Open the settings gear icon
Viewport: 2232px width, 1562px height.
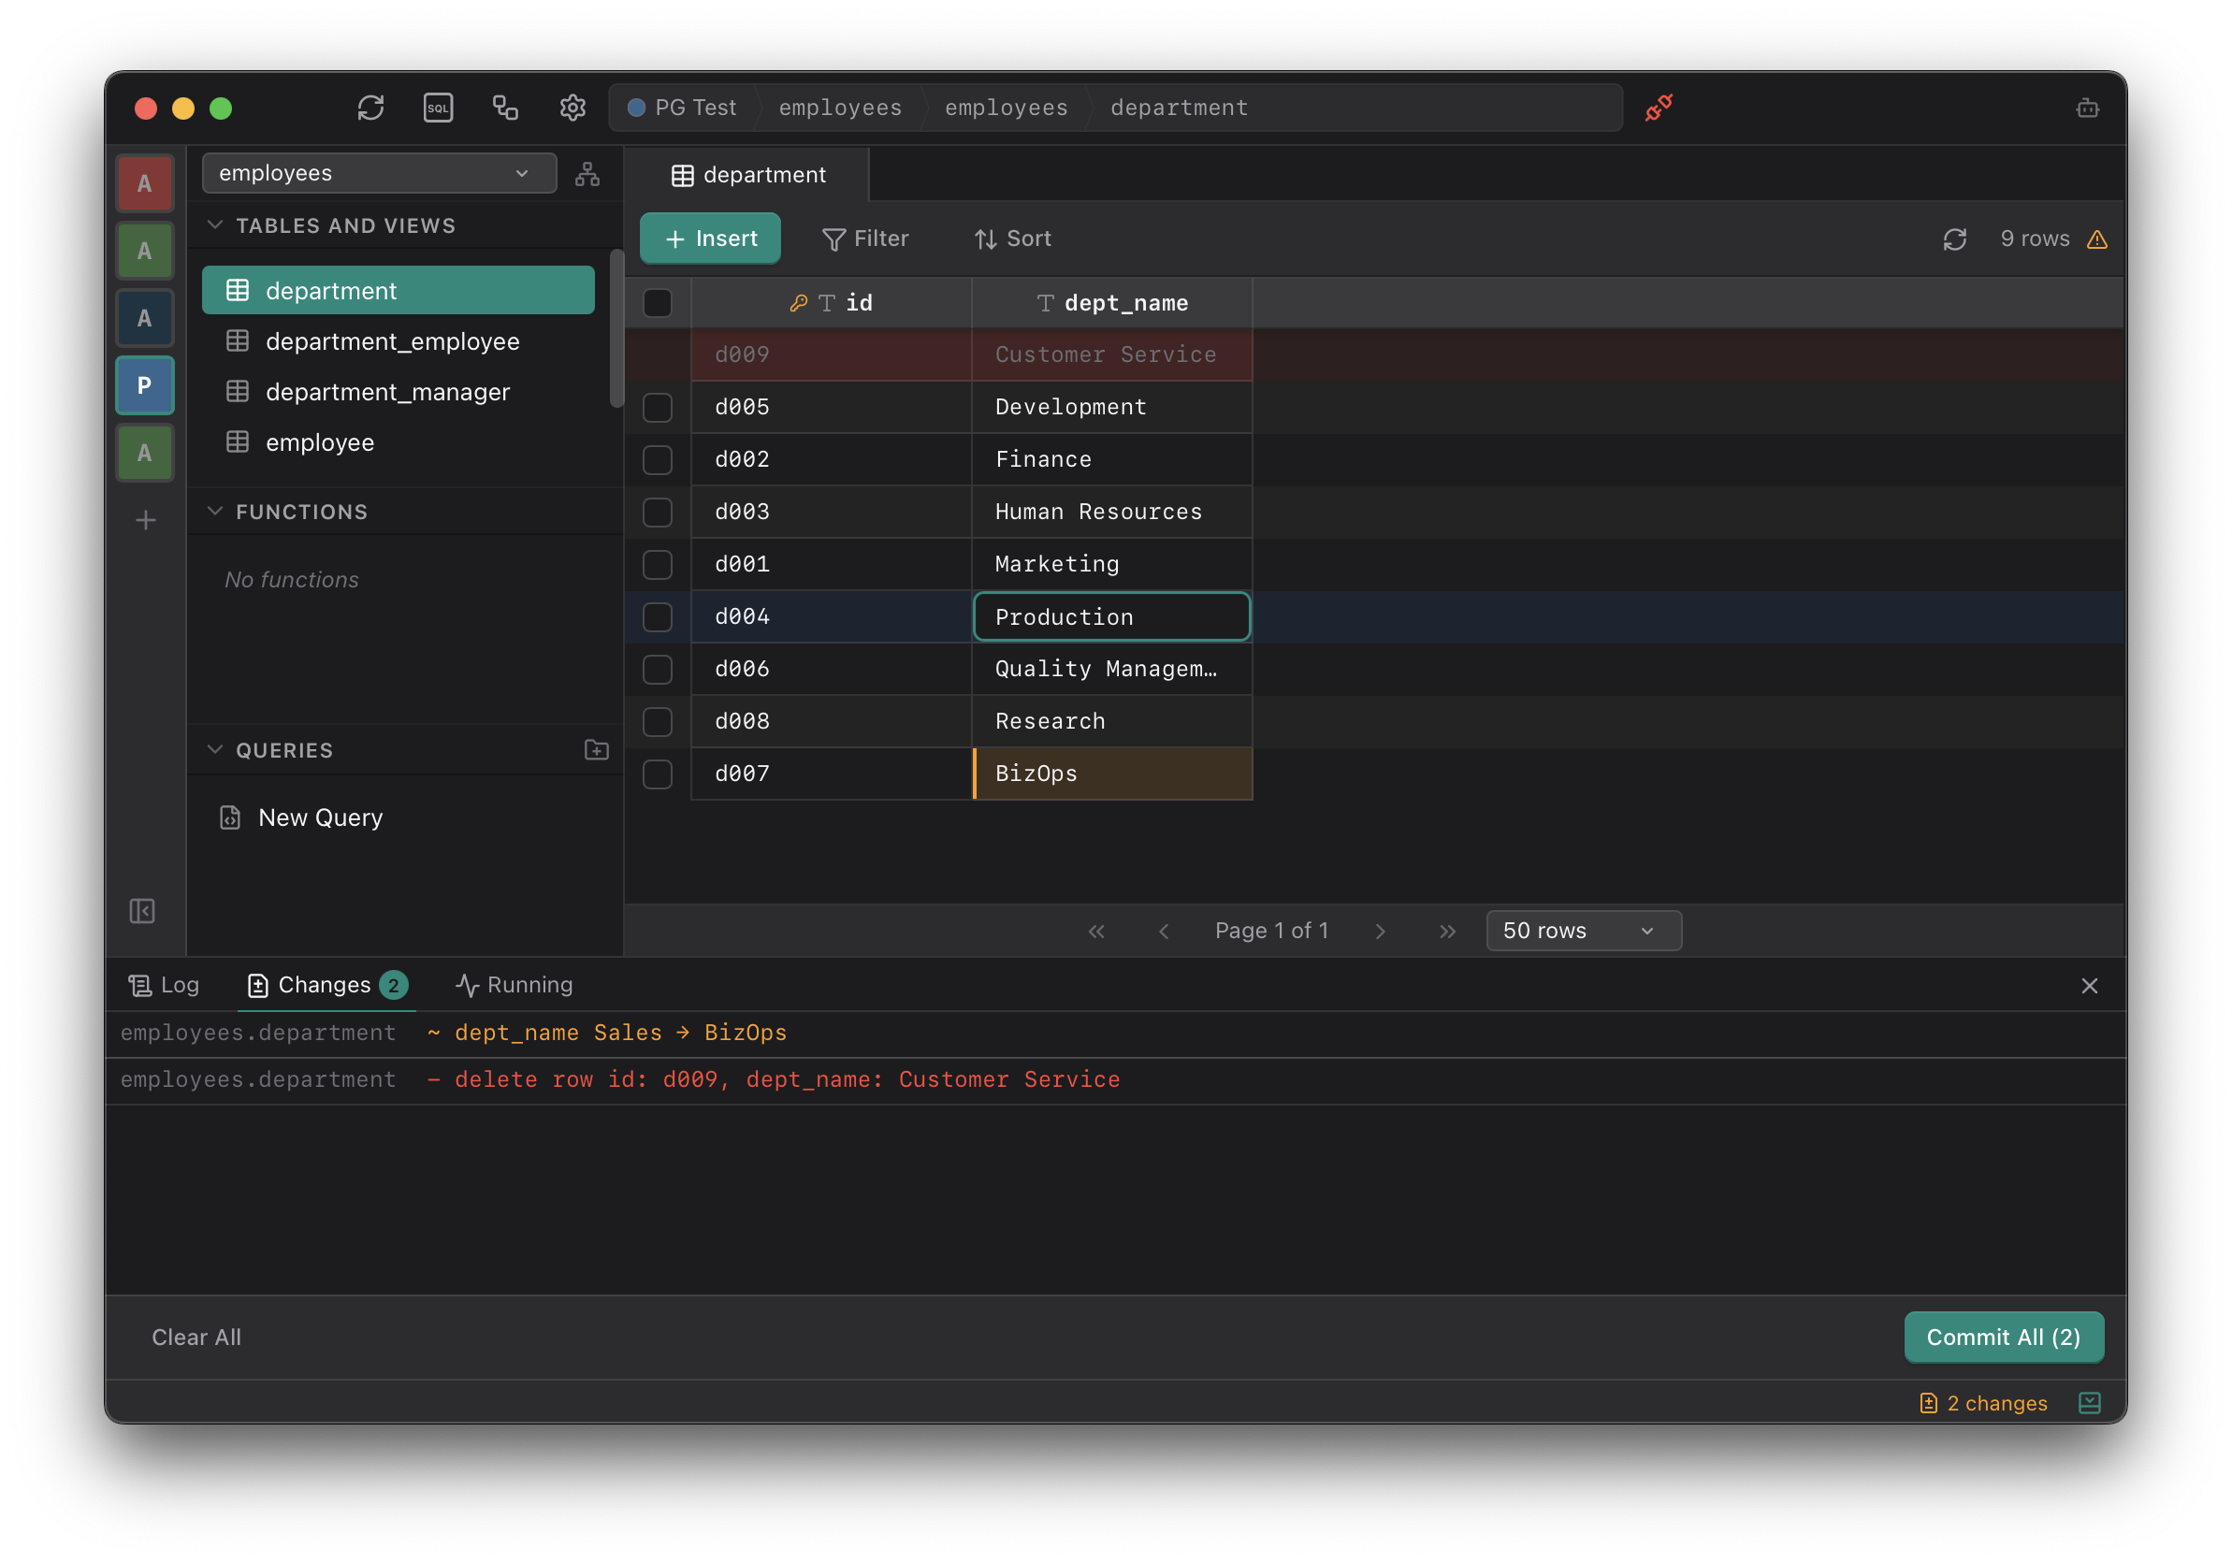(x=572, y=108)
